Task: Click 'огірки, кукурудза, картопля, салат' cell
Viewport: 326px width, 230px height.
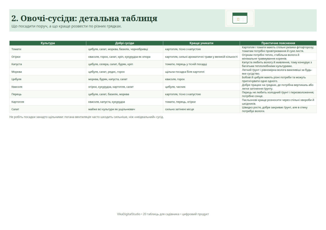Action: [124, 87]
